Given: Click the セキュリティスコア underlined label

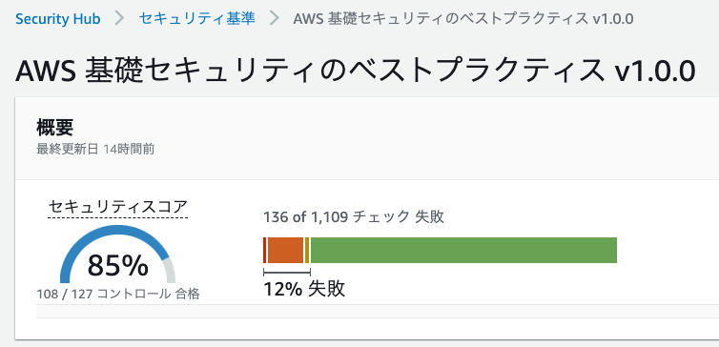Looking at the screenshot, I should click(x=118, y=207).
